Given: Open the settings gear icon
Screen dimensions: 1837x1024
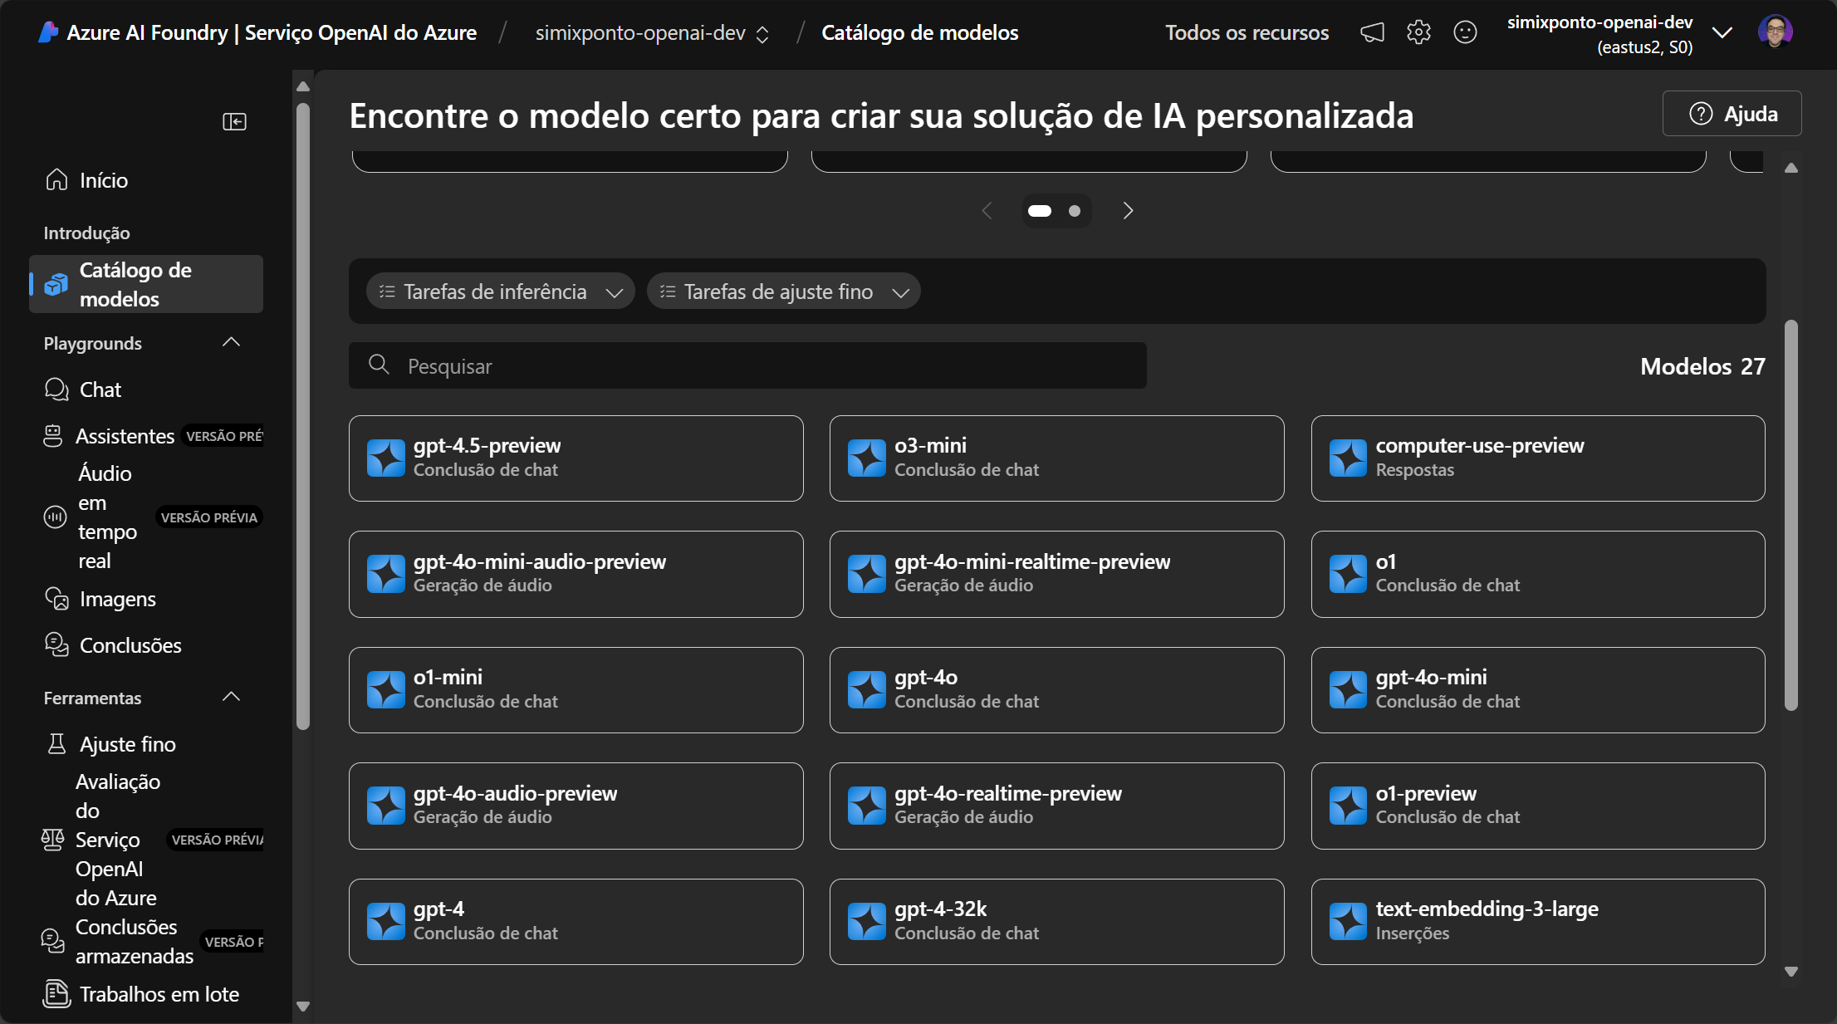Looking at the screenshot, I should 1418,32.
